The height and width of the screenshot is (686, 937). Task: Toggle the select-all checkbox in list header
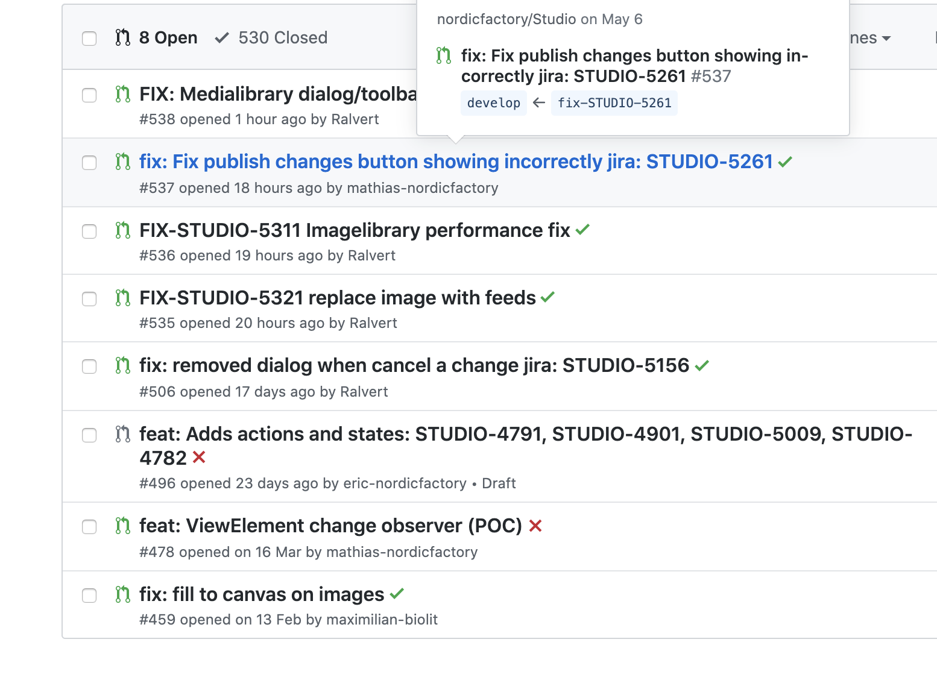click(89, 39)
